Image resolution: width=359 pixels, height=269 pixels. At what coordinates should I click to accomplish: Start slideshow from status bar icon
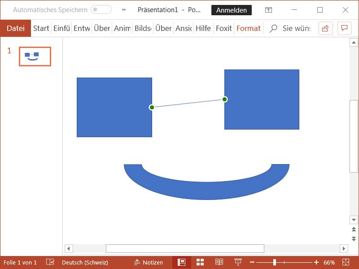click(238, 262)
